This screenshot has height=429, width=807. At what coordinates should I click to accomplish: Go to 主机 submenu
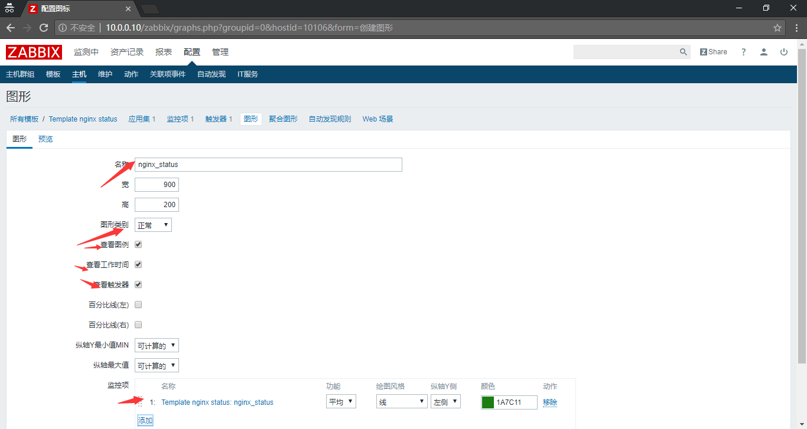(79, 74)
